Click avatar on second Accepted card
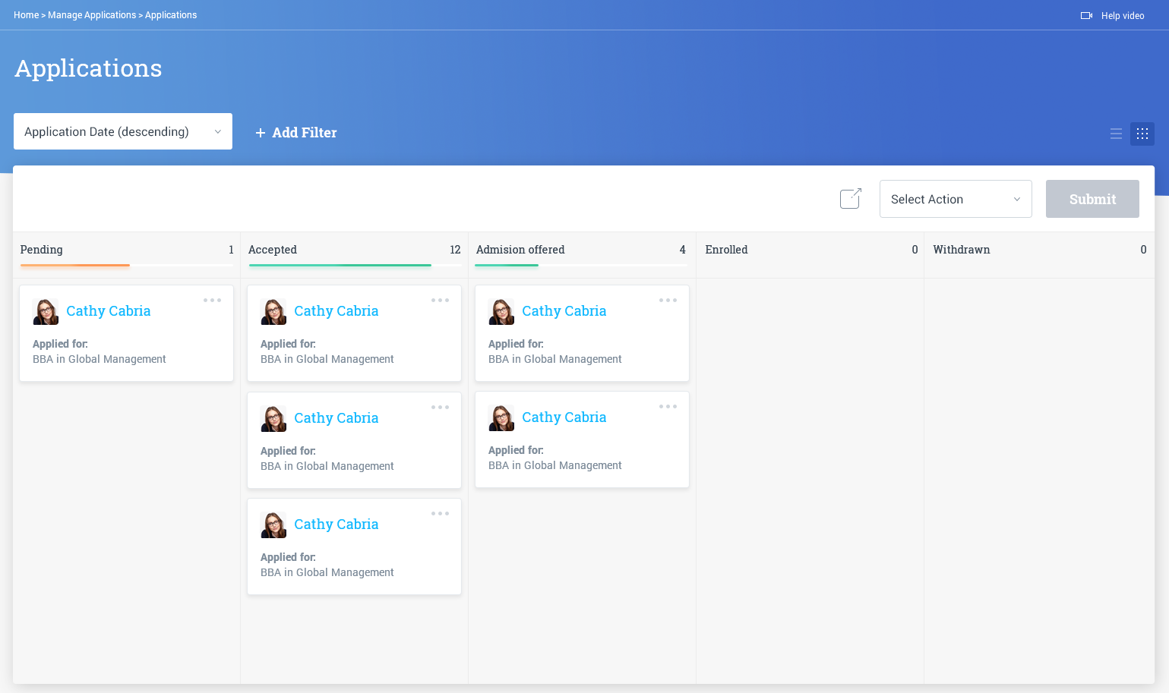The width and height of the screenshot is (1169, 693). pos(273,418)
